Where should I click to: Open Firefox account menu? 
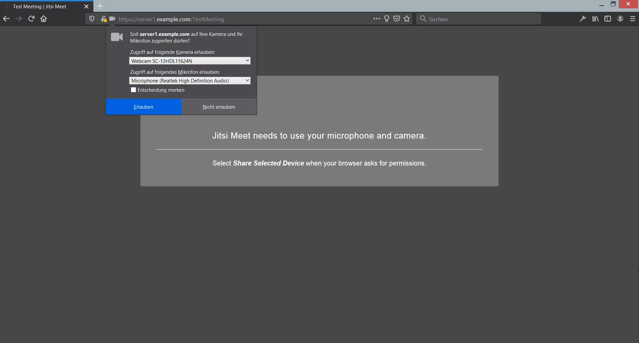coord(620,19)
